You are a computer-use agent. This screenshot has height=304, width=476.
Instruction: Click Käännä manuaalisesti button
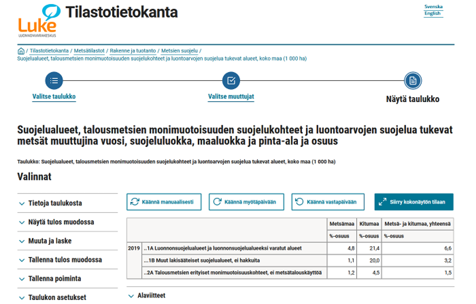coord(164,202)
